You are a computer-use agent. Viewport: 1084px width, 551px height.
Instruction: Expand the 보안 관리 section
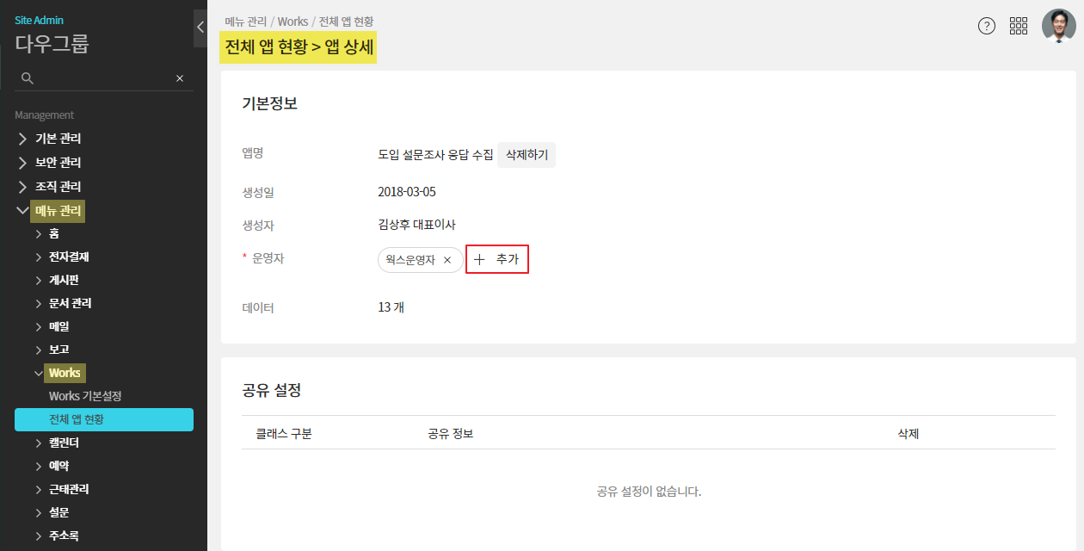click(x=22, y=163)
